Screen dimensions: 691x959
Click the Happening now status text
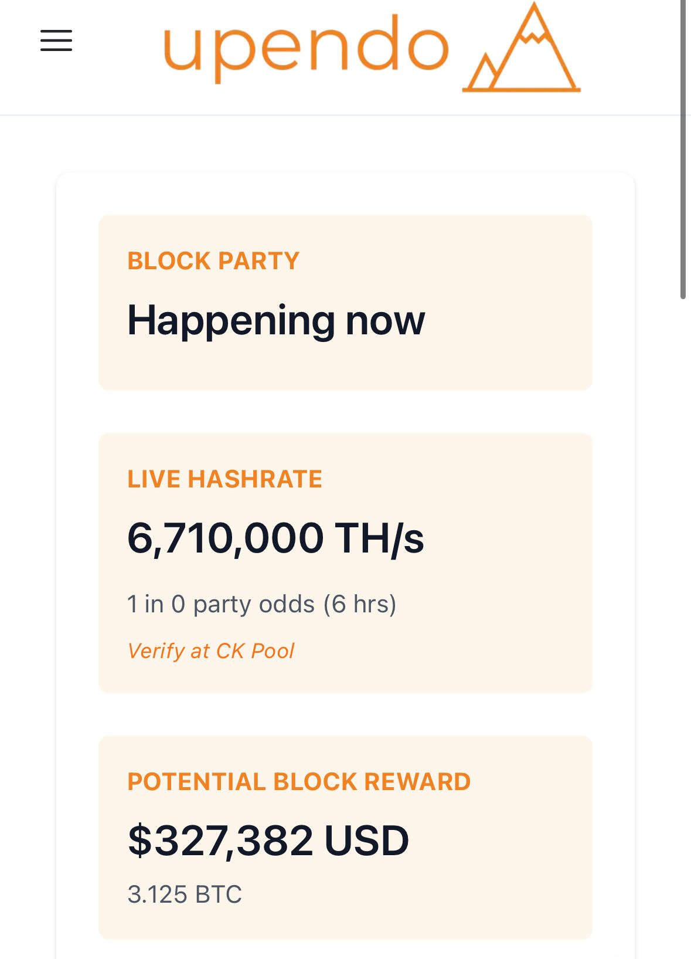click(276, 321)
